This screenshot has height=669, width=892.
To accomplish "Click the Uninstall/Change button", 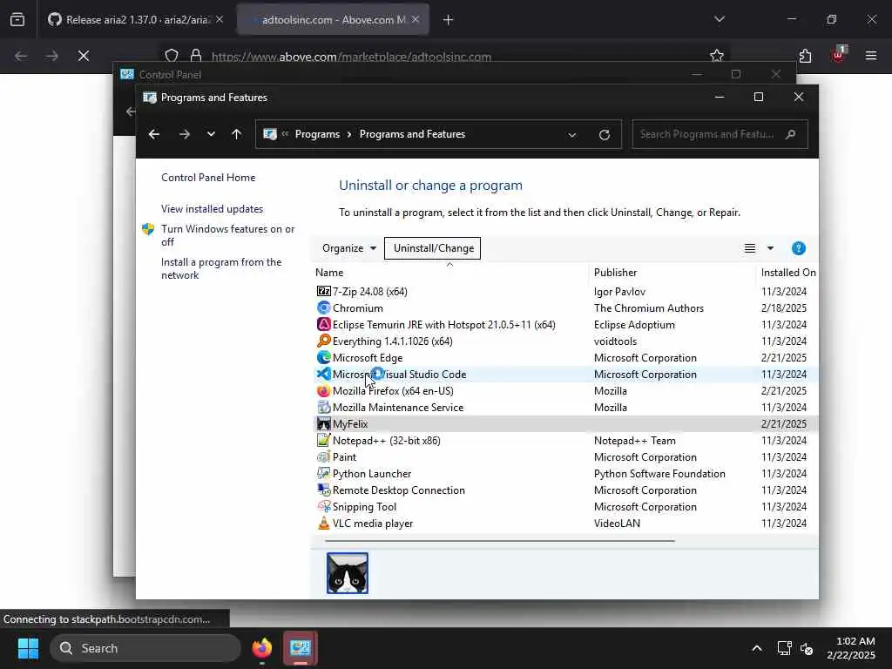I will coord(432,248).
